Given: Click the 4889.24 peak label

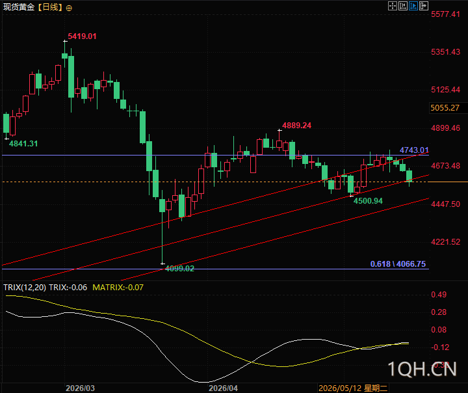Looking at the screenshot, I should [296, 126].
